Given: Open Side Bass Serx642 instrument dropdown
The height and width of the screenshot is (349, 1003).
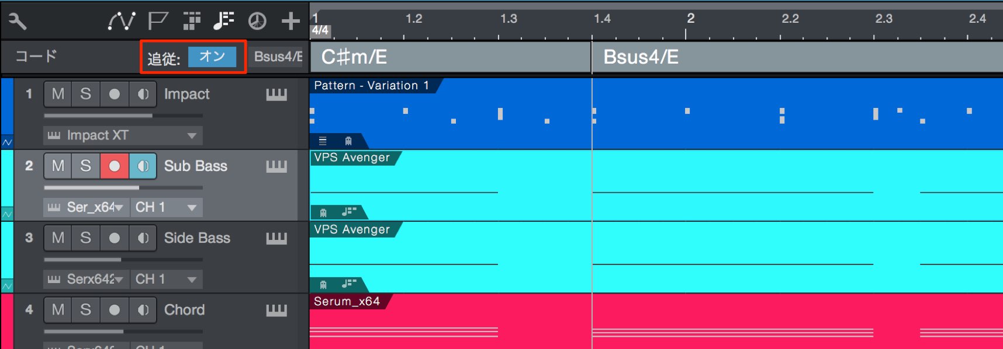Looking at the screenshot, I should pyautogui.click(x=86, y=279).
